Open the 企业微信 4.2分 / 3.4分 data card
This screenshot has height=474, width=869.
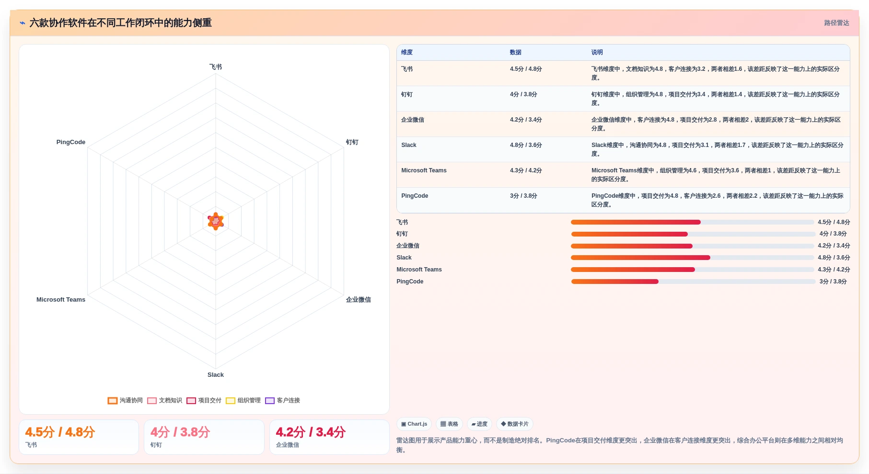click(x=329, y=437)
